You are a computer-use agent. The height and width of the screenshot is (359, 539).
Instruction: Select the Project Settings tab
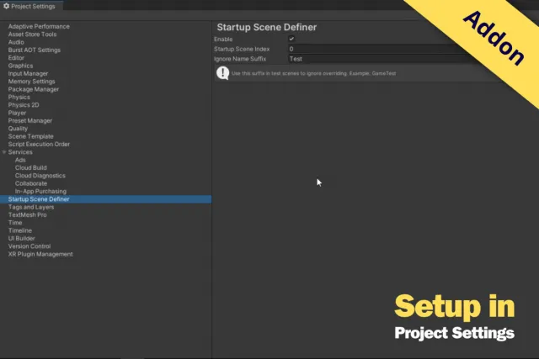(x=32, y=6)
